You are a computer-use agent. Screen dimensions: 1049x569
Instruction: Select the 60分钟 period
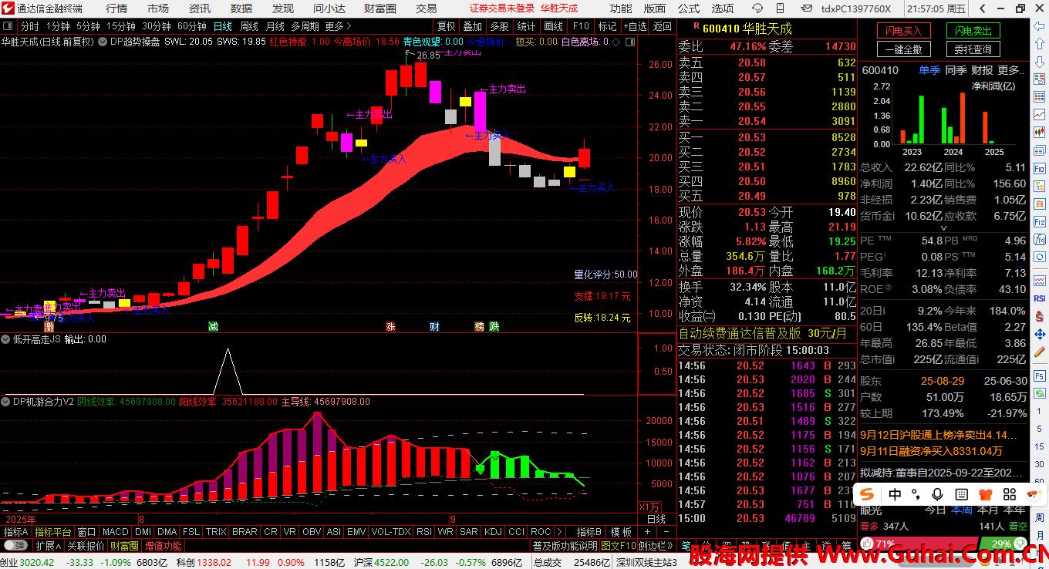191,26
